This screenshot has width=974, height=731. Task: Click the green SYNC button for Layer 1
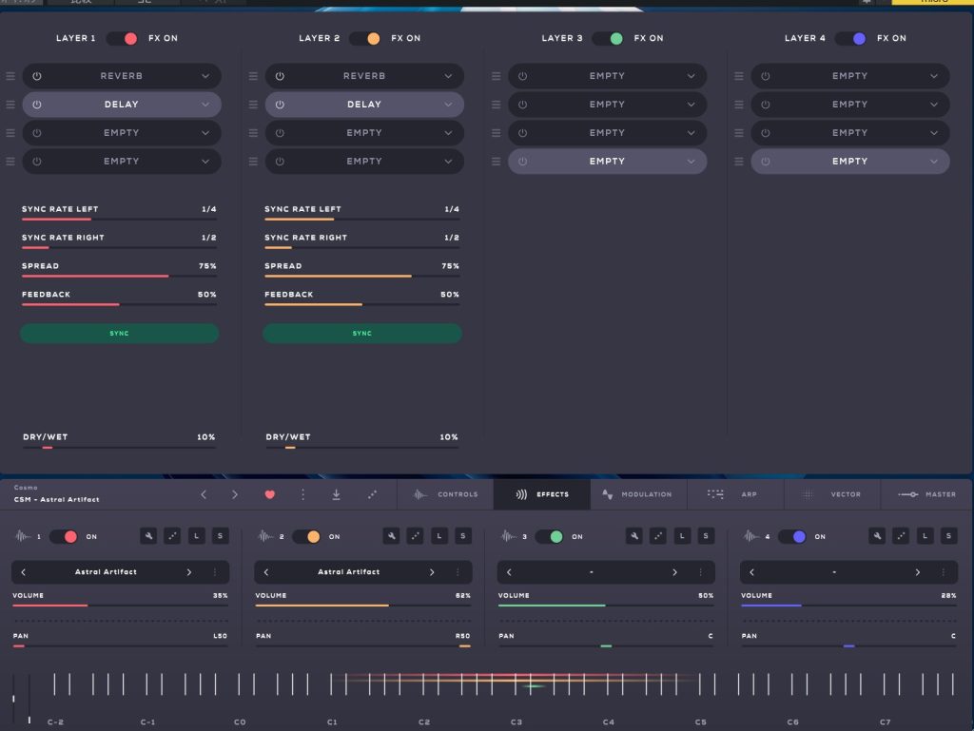coord(119,334)
